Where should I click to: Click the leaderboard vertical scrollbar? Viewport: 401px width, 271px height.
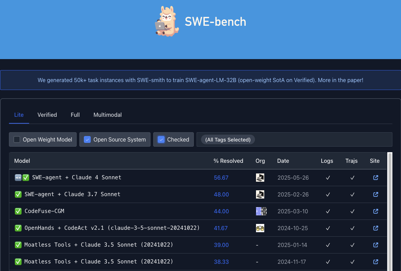click(x=390, y=212)
